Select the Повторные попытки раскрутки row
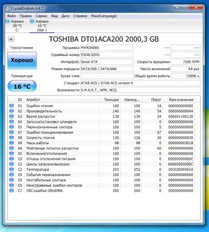The image size is (209, 232). tap(101, 148)
